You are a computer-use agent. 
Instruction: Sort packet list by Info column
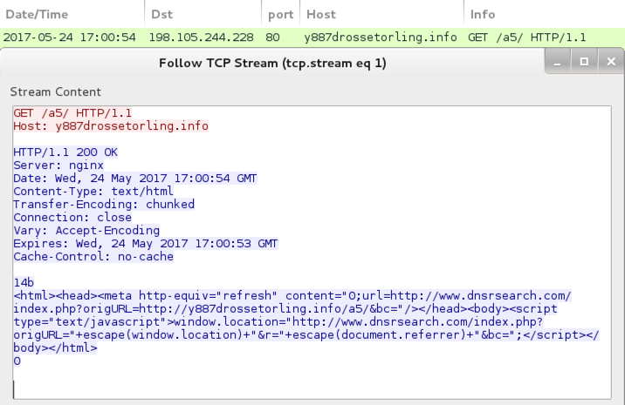pyautogui.click(x=545, y=14)
